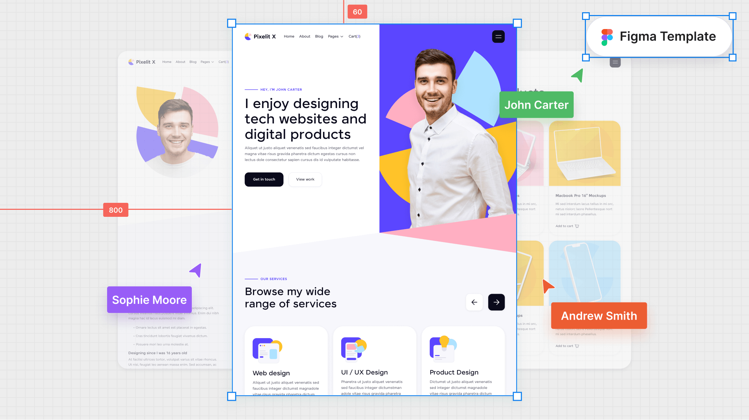Toggle Andrew Smith name label overlay
This screenshot has height=420, width=749.
pos(599,316)
